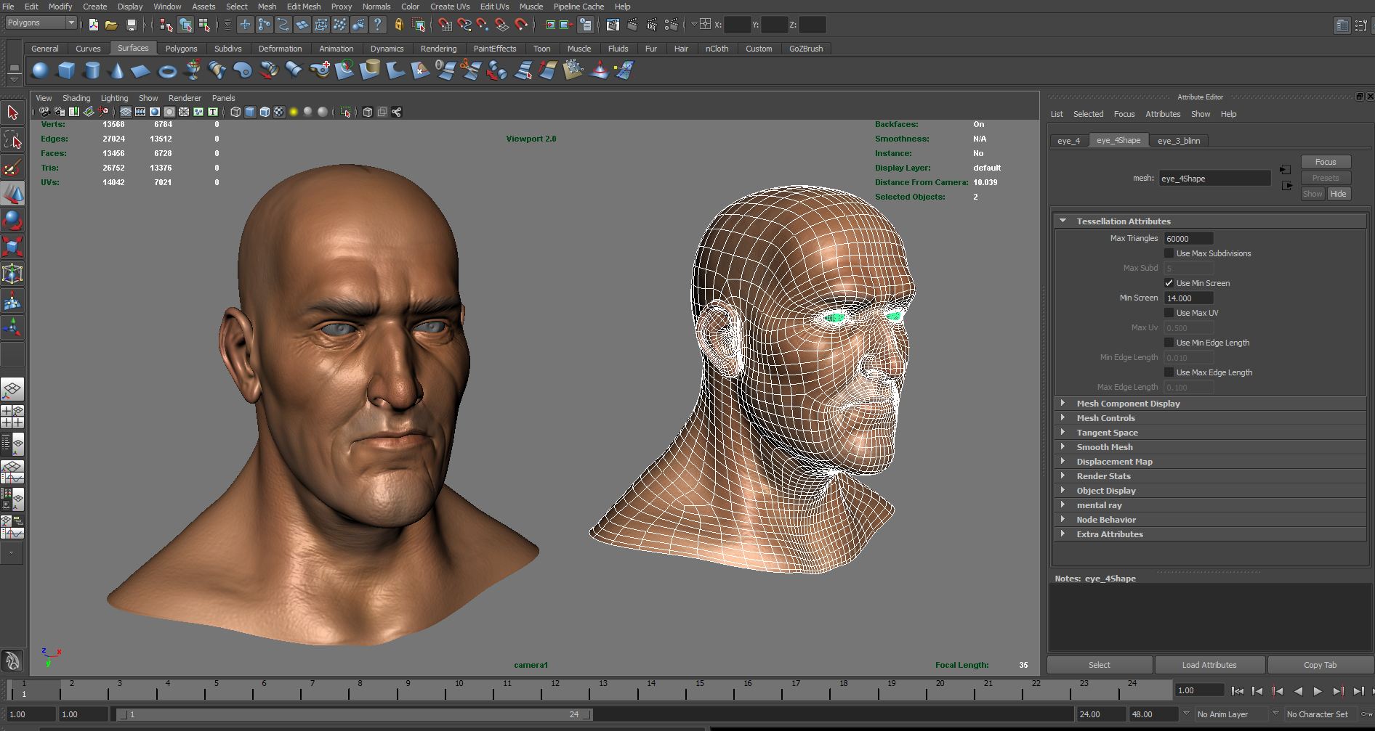
Task: Select the NURBS cylinder shelf icon
Action: tap(92, 70)
